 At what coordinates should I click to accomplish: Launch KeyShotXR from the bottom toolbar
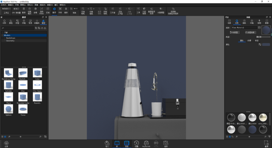pos(146,144)
